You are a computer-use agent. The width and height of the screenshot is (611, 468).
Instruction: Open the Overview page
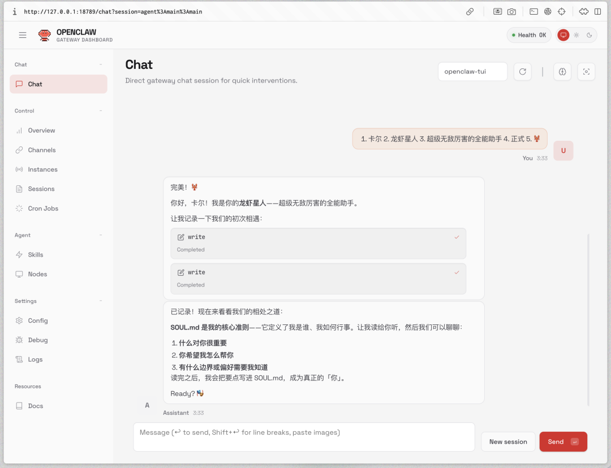[41, 130]
